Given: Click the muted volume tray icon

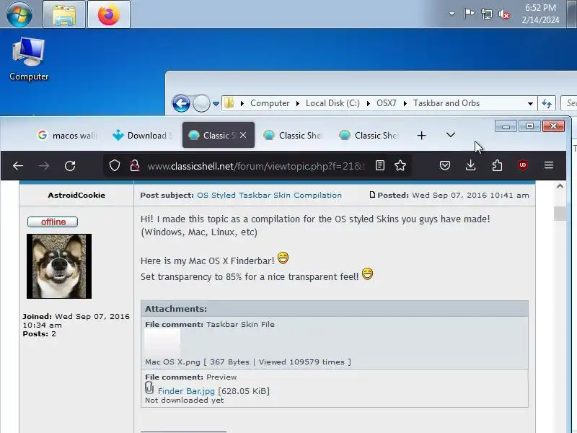Looking at the screenshot, I should coord(504,14).
